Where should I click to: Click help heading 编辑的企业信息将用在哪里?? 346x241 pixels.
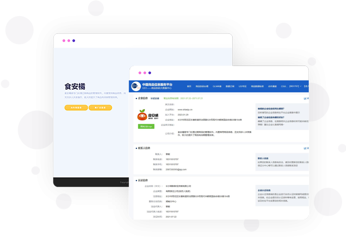[271, 109]
